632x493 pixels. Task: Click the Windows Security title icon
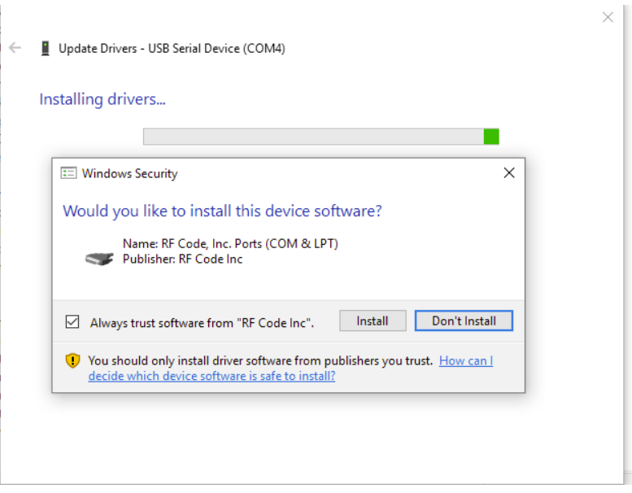[x=69, y=173]
